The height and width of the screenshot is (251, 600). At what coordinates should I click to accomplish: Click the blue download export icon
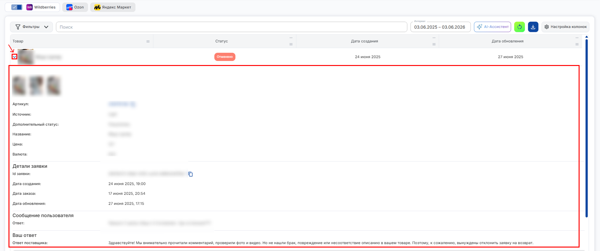533,27
